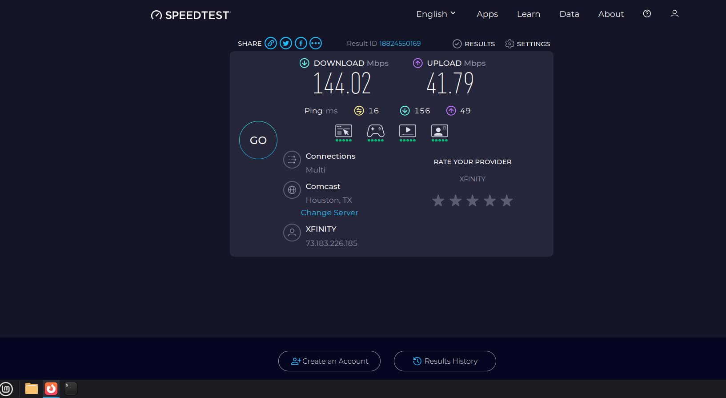The width and height of the screenshot is (726, 398).
Task: Expand the English language dropdown
Action: coord(436,14)
